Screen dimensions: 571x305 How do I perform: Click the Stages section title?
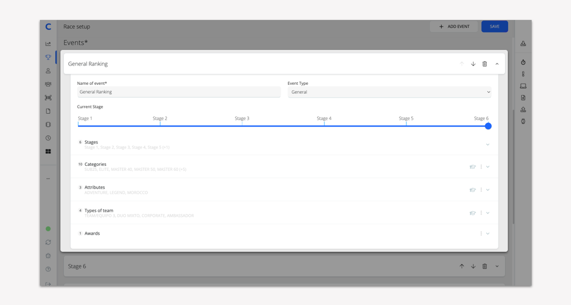[91, 142]
